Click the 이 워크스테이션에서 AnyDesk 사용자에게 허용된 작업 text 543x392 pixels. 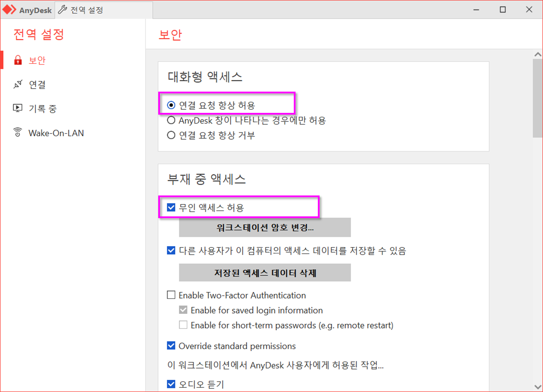[275, 365]
